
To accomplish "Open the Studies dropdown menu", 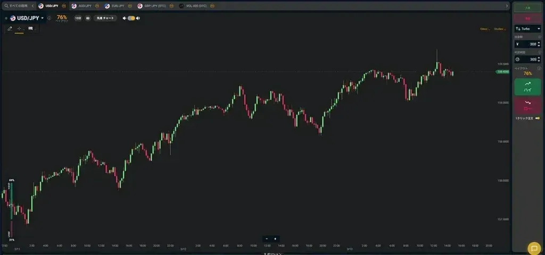I will coord(500,29).
